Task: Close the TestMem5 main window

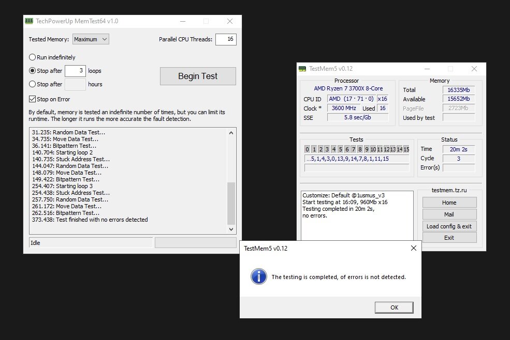Action: [474, 69]
